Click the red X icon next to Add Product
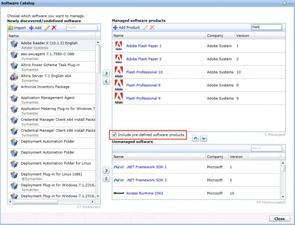This screenshot has height=225, width=295. tap(152, 27)
